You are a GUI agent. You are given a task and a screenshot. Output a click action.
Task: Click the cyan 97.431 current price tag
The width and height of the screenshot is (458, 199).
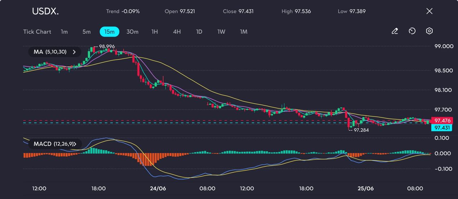tap(442, 128)
